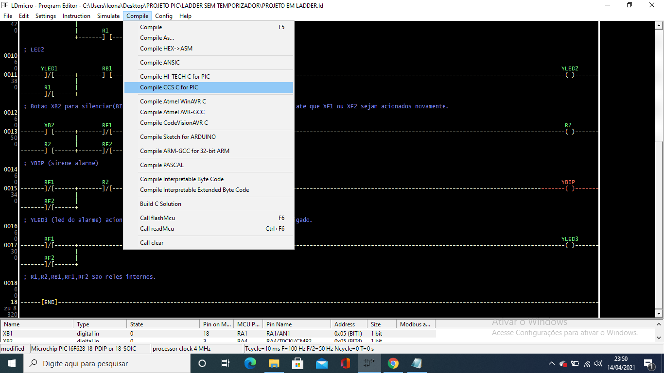Click the Address column header
664x373 pixels.
click(x=349, y=324)
